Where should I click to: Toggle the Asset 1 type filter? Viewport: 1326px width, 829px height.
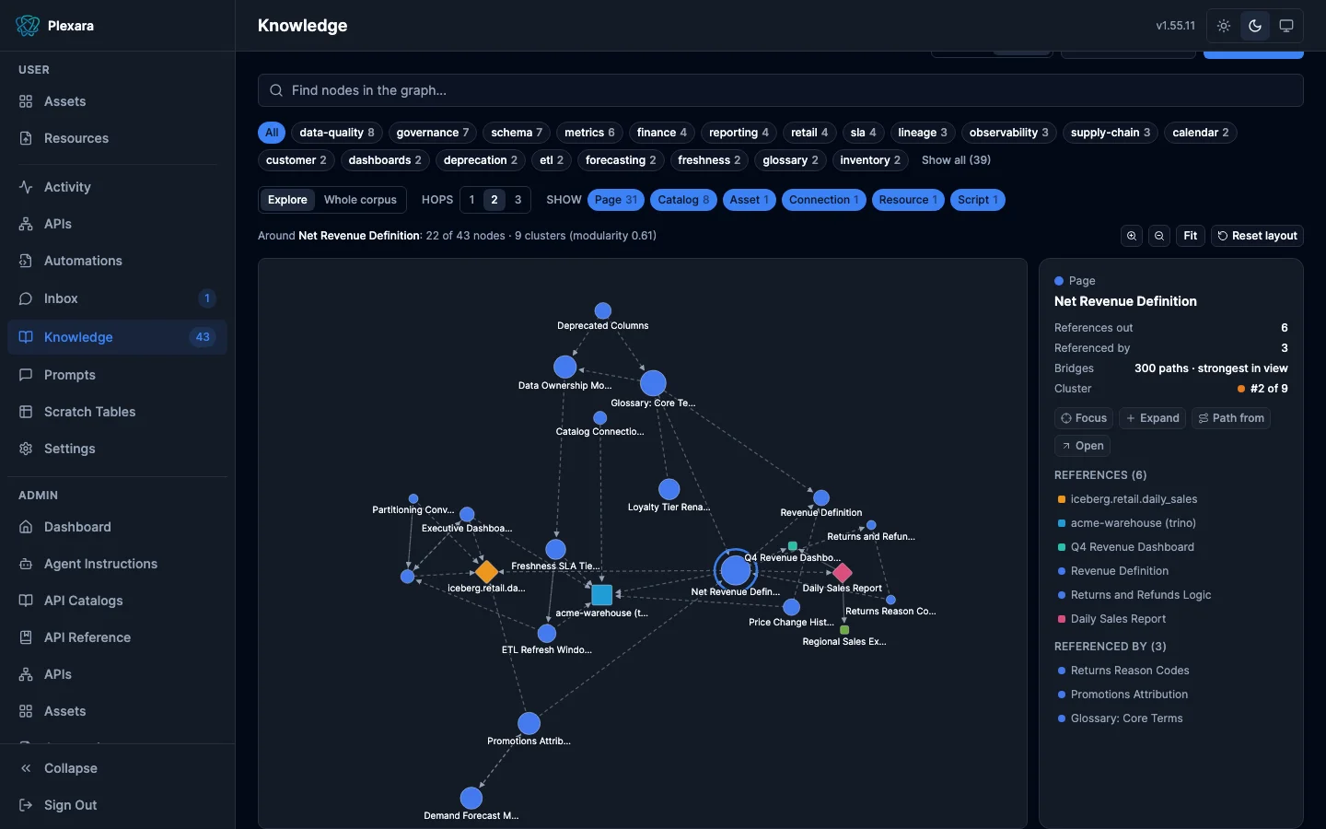click(750, 200)
